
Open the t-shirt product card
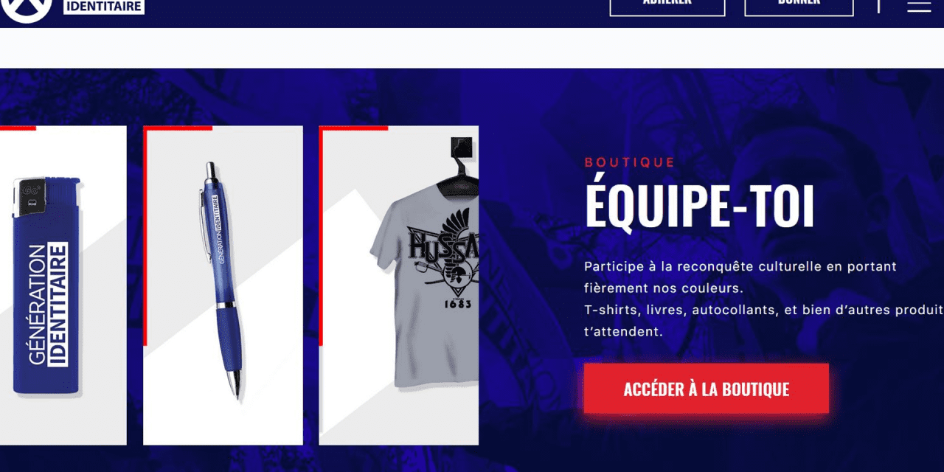coord(399,285)
